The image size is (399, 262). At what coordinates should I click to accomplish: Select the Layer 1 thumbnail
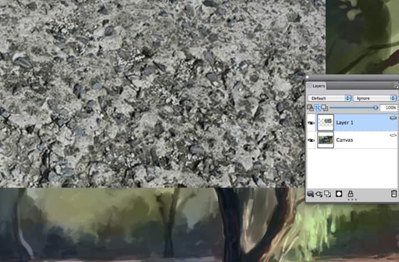[x=325, y=122]
